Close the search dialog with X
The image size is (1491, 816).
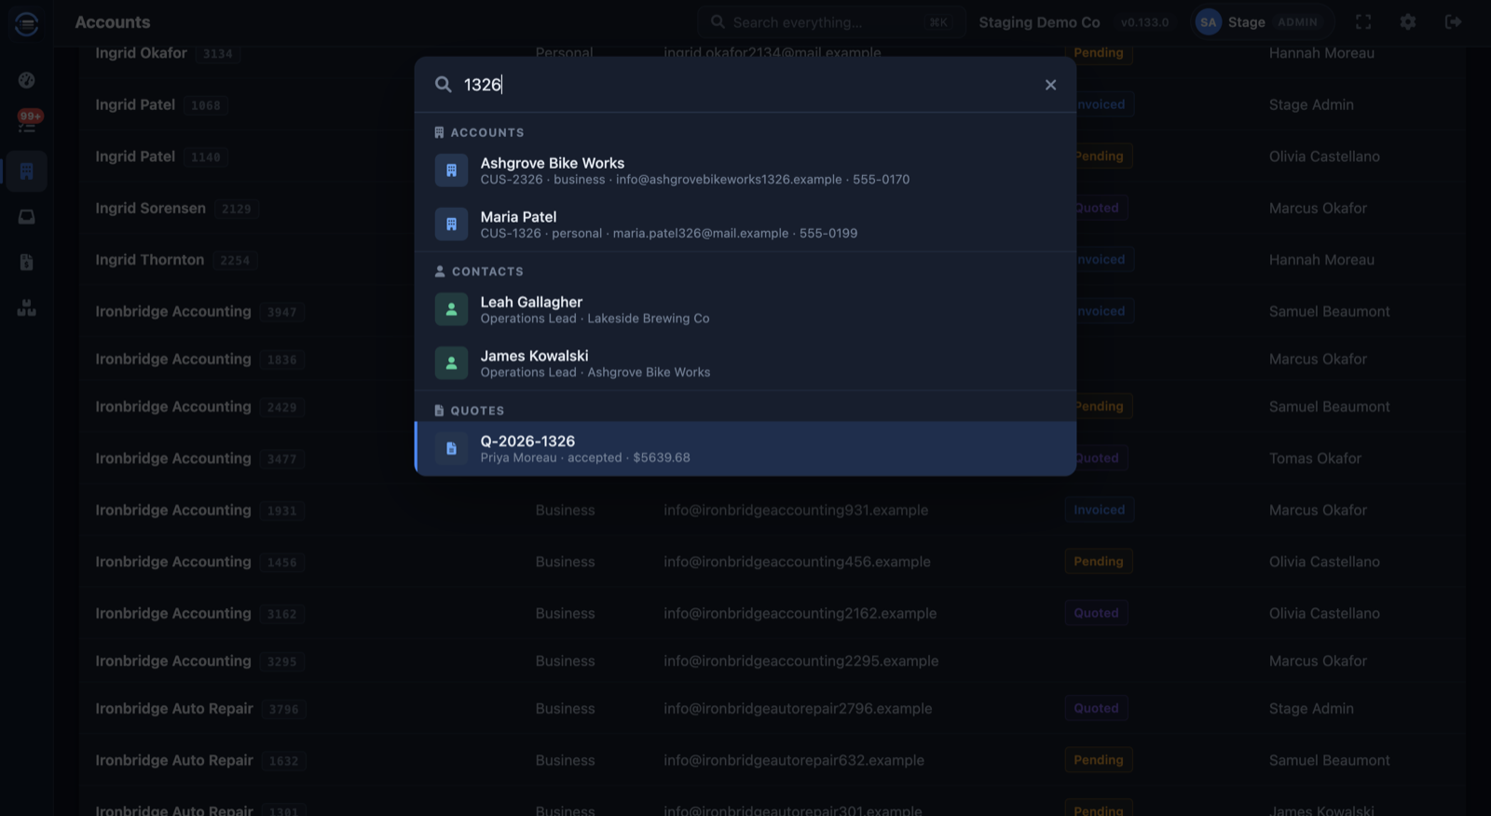[1050, 85]
